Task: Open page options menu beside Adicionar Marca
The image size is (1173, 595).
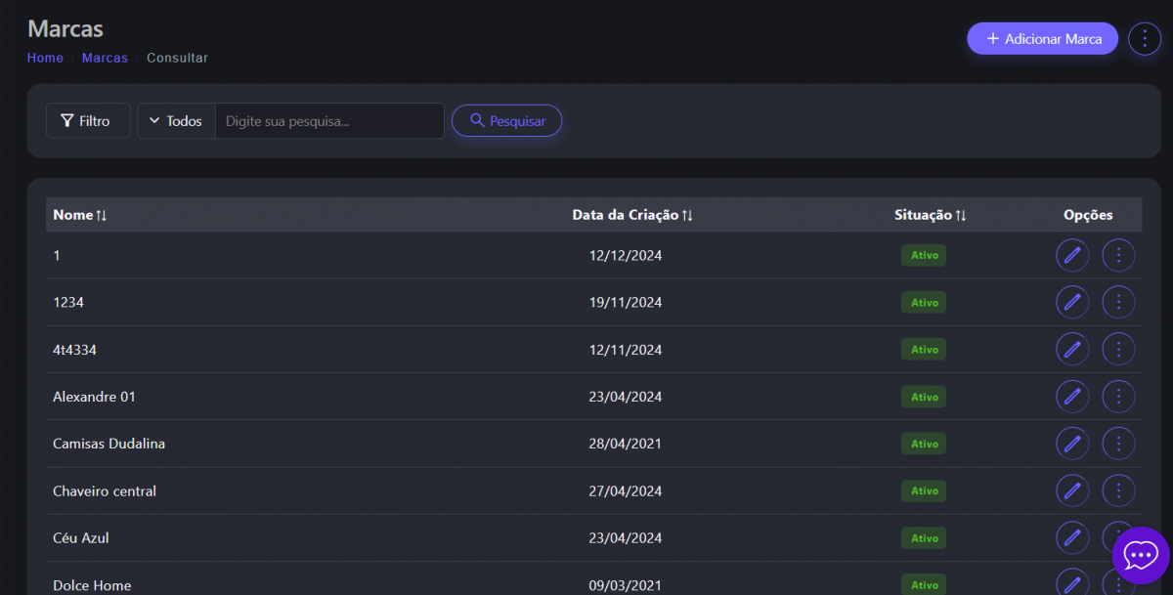Action: (x=1144, y=39)
